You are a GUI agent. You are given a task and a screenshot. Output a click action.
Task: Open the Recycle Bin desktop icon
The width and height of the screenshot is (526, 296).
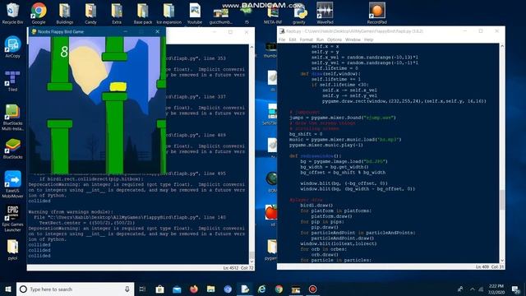13,13
